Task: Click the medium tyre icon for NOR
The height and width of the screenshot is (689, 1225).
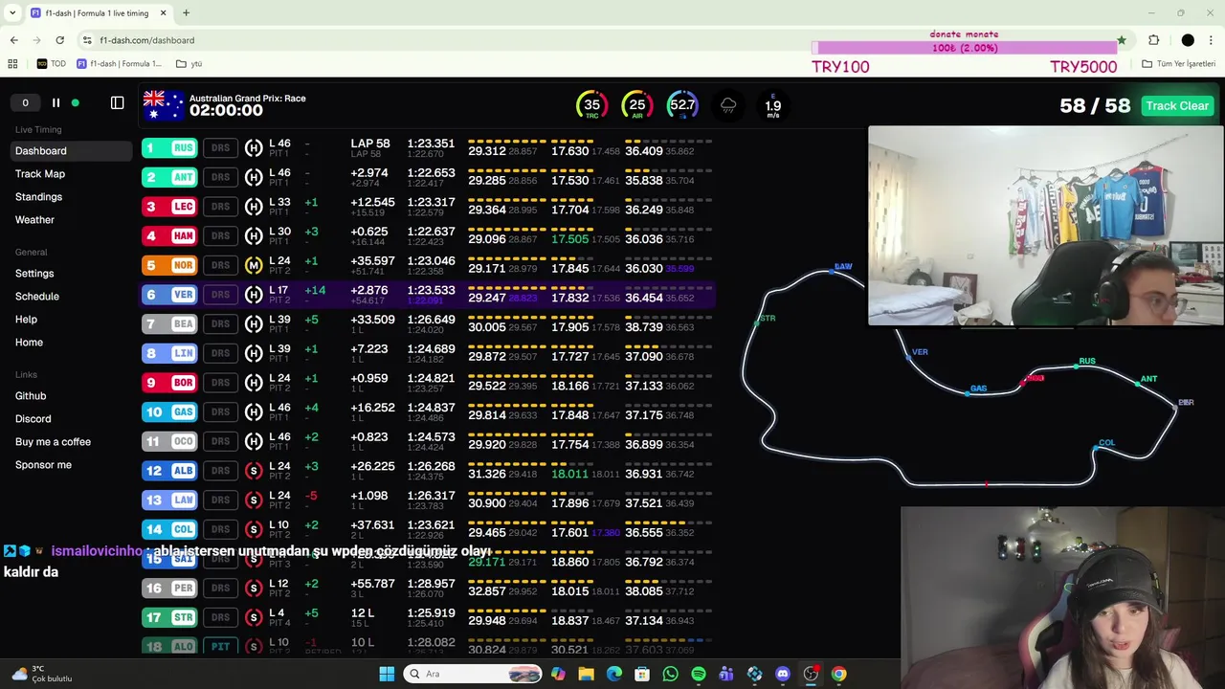Action: click(x=254, y=265)
